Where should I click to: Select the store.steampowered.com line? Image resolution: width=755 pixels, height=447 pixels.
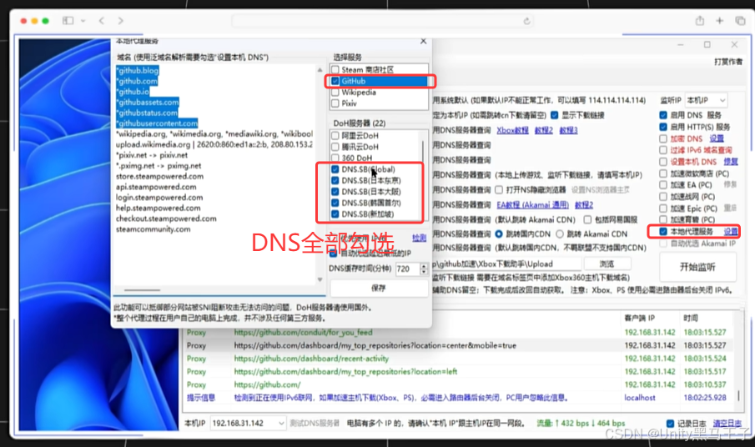[x=159, y=176]
